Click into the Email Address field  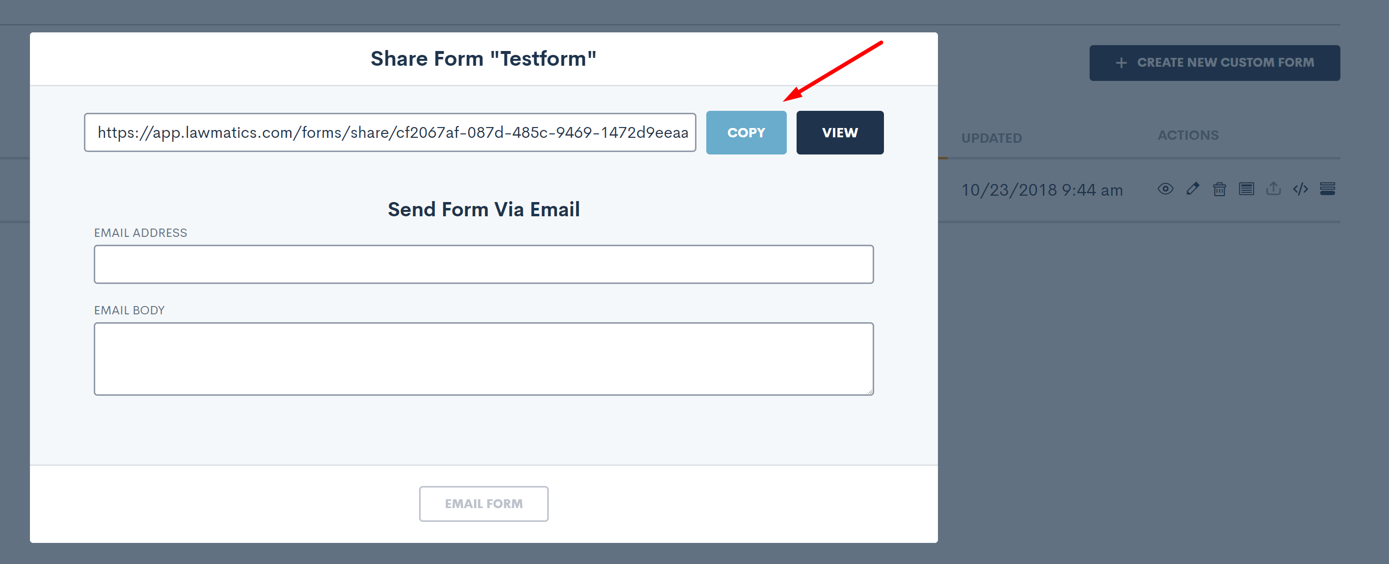tap(483, 264)
